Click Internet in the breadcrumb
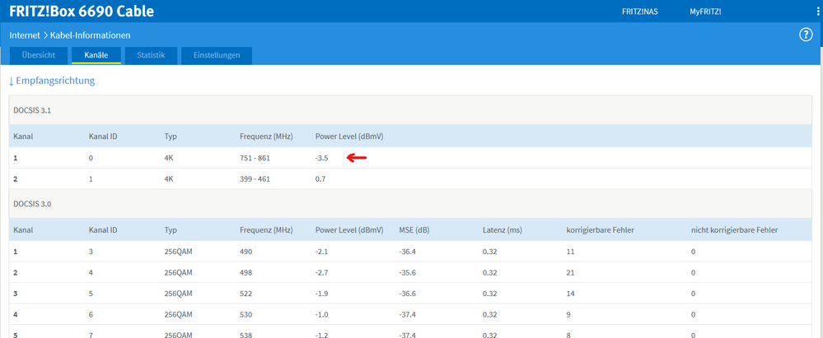823x338 pixels. click(25, 35)
